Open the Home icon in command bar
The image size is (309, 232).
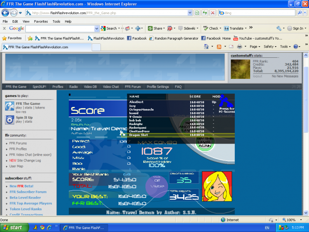coord(207,47)
